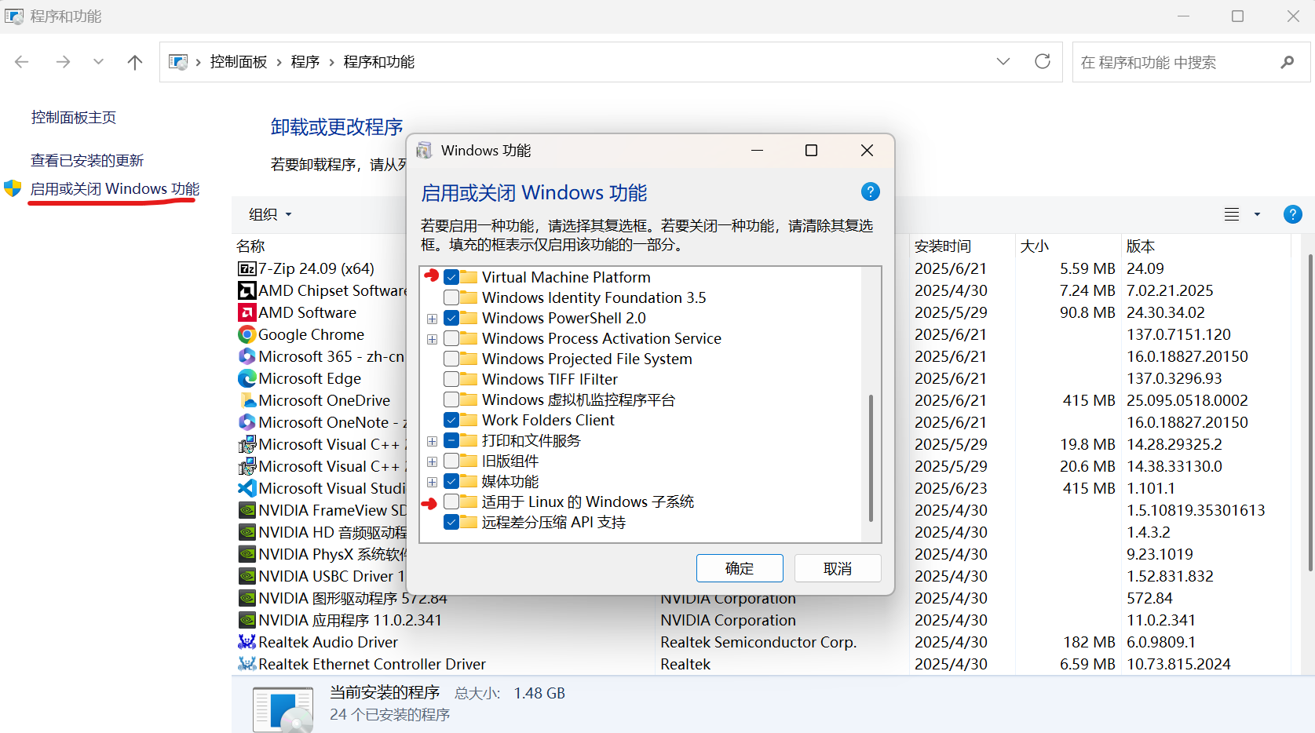Screen dimensions: 1315x733
Task: Click the 控制面板 breadcrumb
Action: coord(239,62)
